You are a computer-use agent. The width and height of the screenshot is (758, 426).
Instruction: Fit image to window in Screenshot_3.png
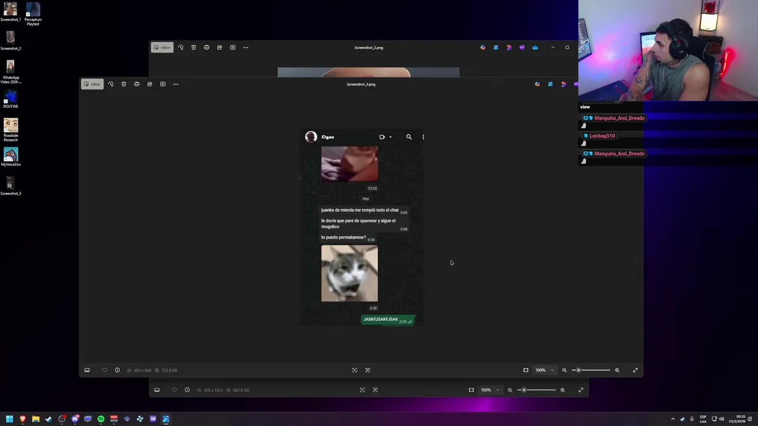pyautogui.click(x=526, y=370)
